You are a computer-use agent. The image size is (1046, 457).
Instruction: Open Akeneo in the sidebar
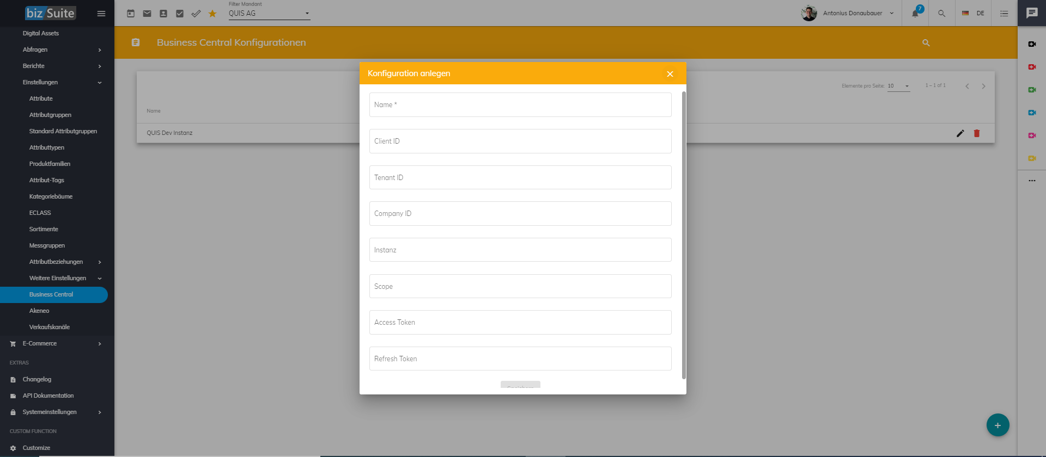39,311
